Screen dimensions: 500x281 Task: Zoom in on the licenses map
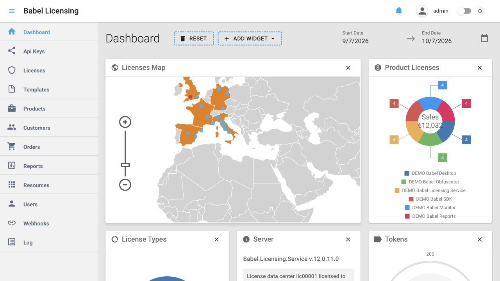coord(125,122)
